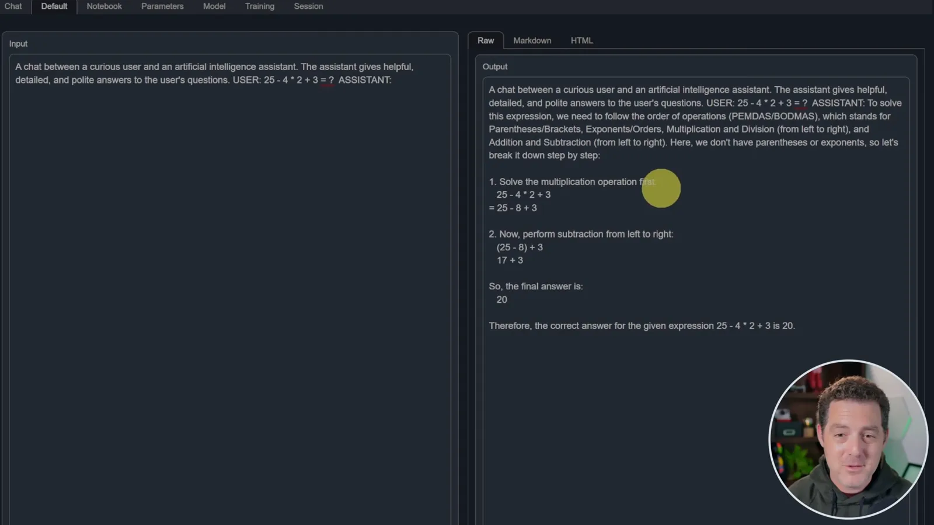Switch to the Chat tab
The width and height of the screenshot is (934, 525).
(13, 6)
